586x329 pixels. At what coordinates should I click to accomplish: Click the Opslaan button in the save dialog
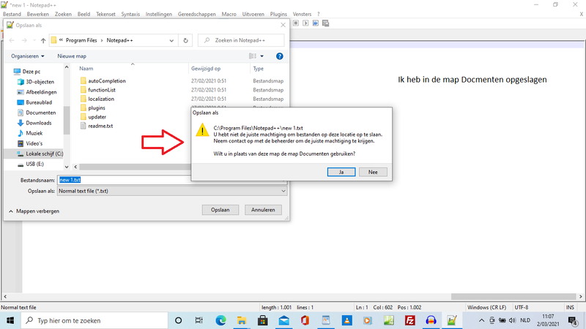pos(220,210)
